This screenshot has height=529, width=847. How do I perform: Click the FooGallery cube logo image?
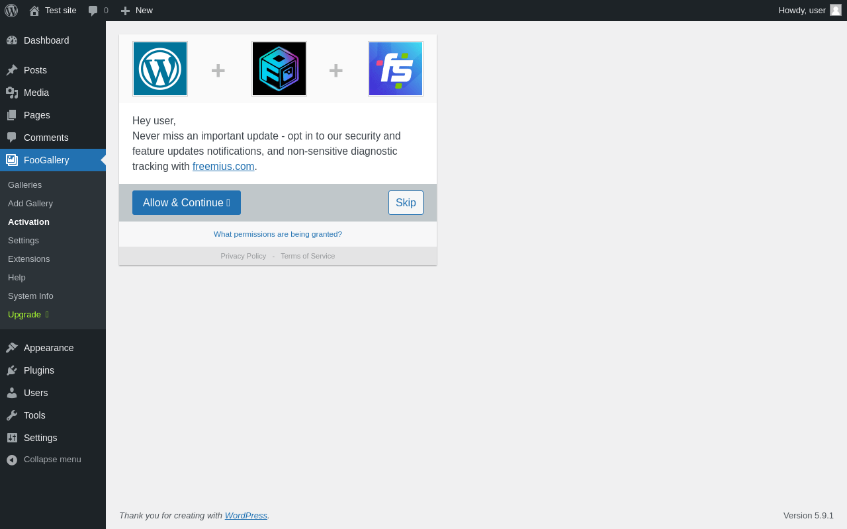point(279,69)
